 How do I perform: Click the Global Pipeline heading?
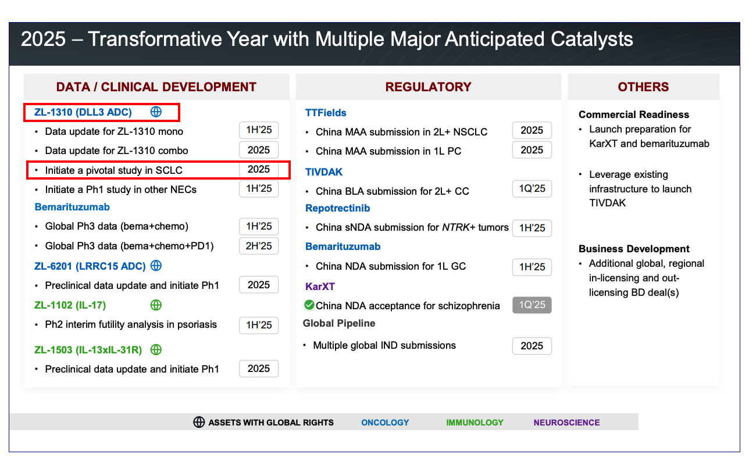tap(339, 323)
